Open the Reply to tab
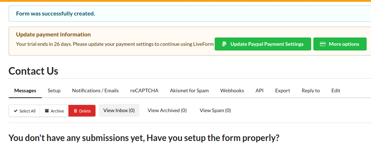Viewport: 371px width, 150px height. point(310,91)
